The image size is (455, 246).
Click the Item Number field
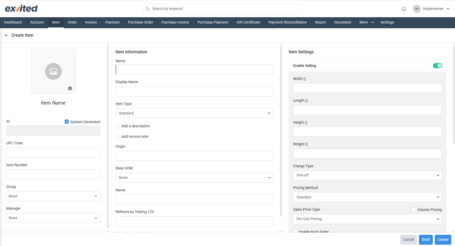pyautogui.click(x=53, y=174)
